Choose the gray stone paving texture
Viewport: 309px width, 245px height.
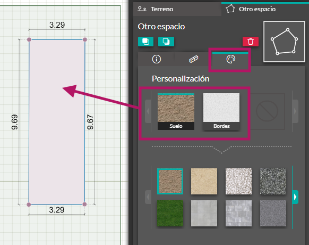238,213
